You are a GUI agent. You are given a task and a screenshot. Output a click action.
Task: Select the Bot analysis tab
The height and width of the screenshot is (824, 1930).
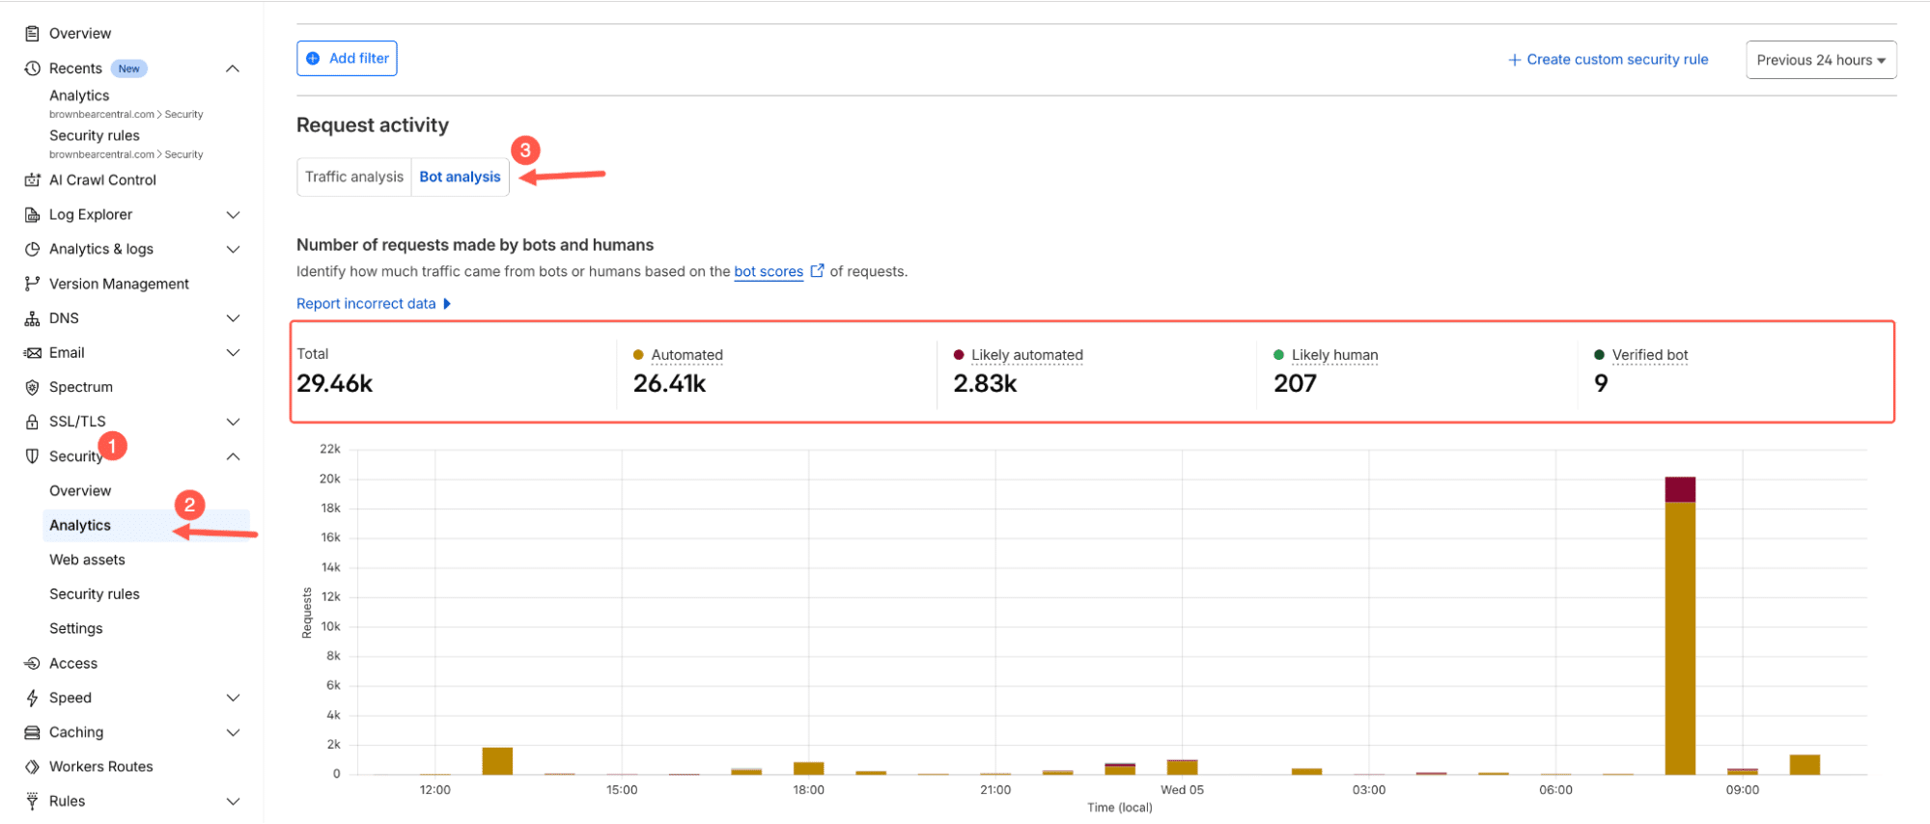point(461,178)
